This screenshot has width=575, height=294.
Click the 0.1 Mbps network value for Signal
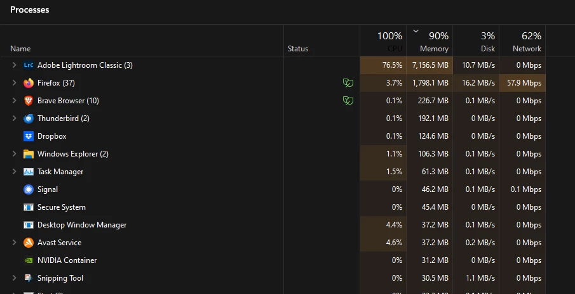[x=526, y=189]
